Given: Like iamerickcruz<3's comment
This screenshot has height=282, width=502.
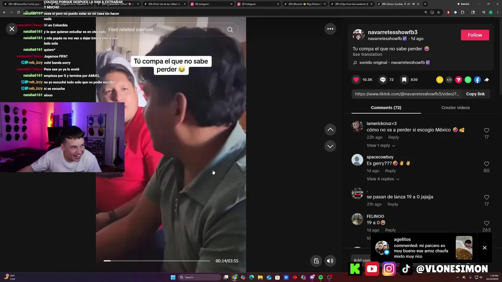Looking at the screenshot, I should tap(486, 130).
